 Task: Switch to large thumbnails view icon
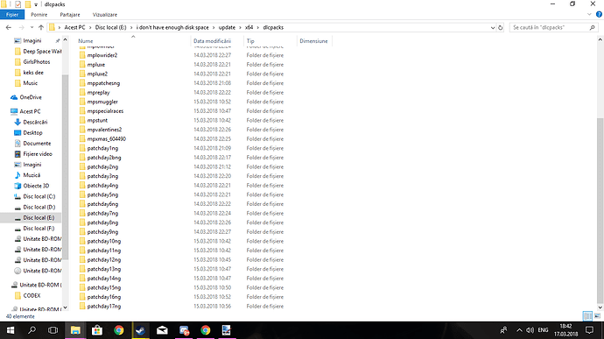[x=598, y=316]
